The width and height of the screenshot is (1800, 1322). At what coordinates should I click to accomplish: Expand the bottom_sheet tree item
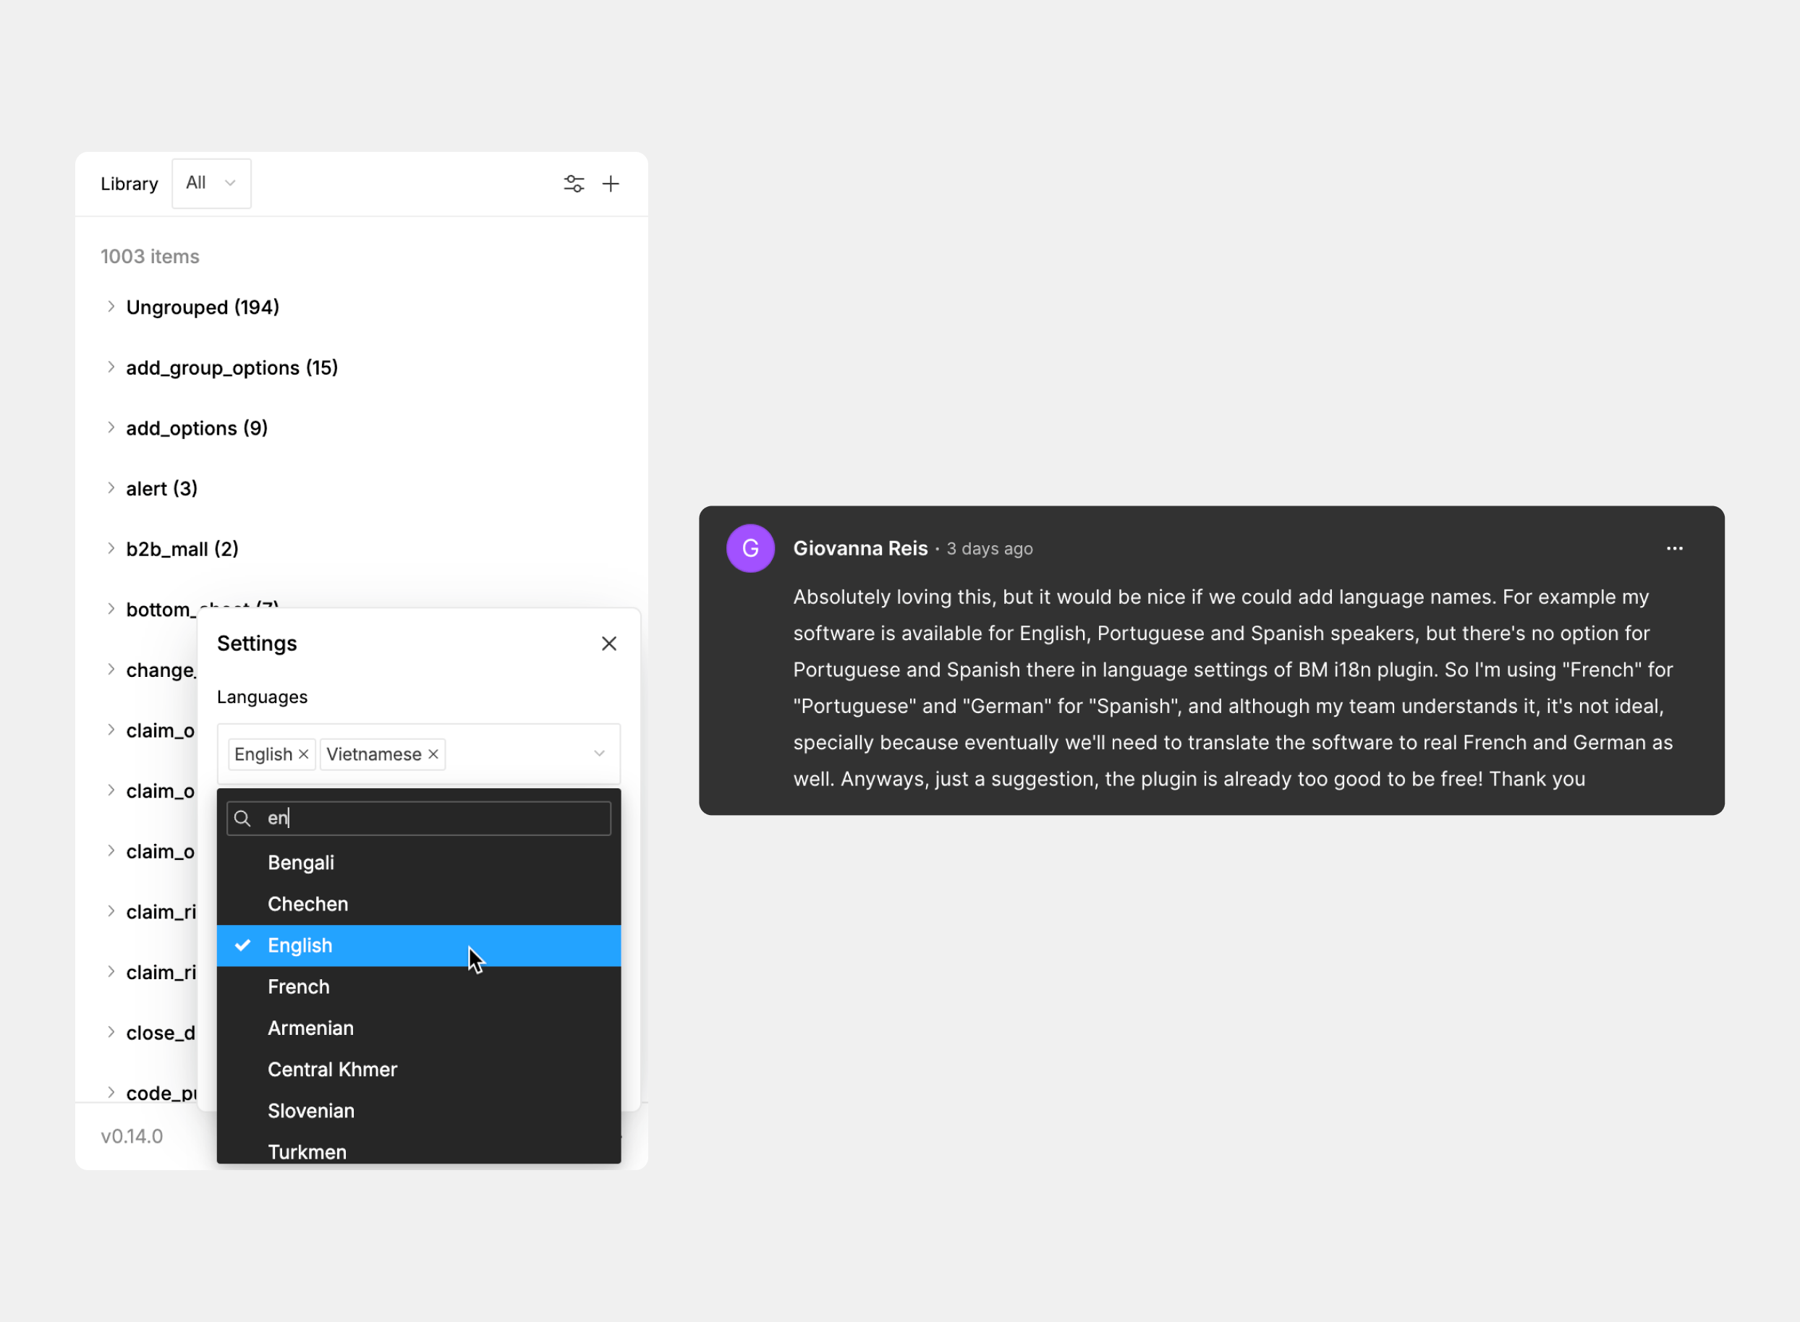[111, 608]
